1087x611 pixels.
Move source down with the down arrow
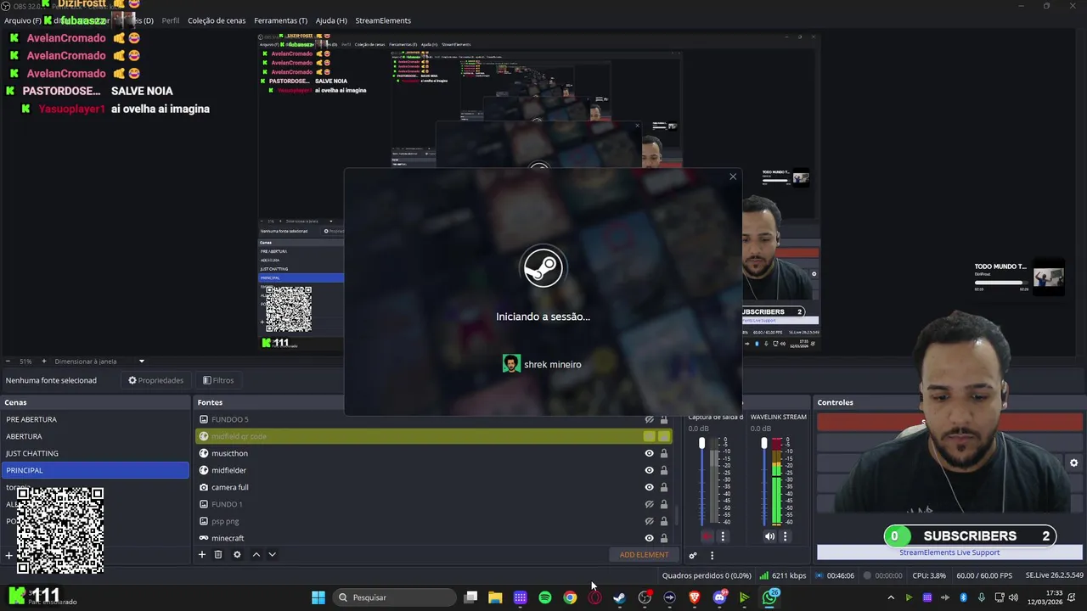(x=272, y=555)
